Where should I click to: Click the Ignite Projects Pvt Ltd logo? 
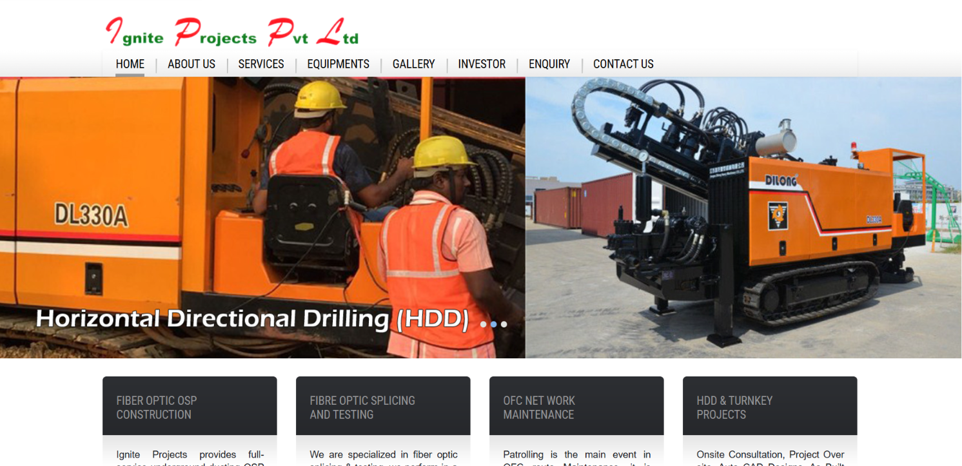tap(232, 32)
